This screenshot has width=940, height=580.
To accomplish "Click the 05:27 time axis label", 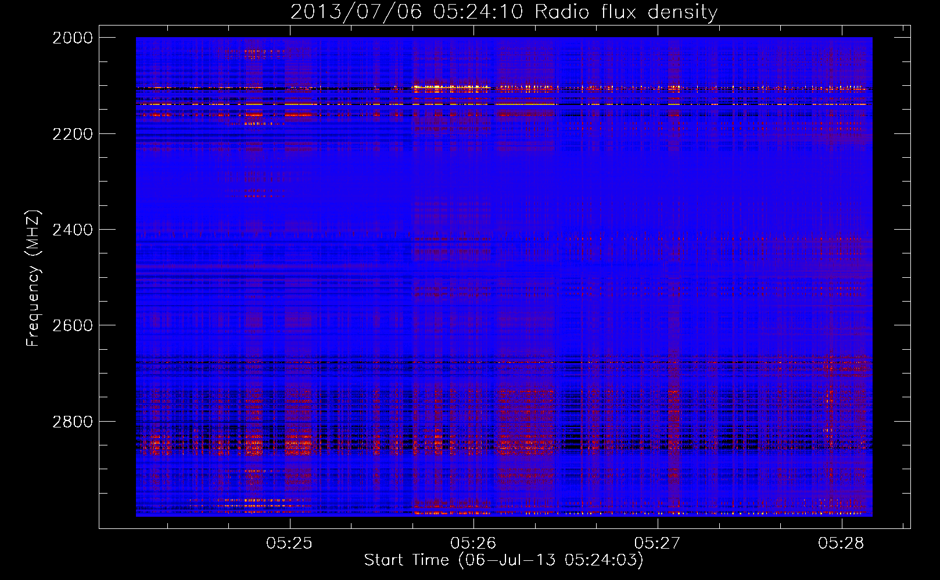I will (x=657, y=543).
